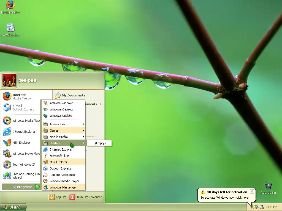Click the Log Off button
Screen dimensions: 282x211
tap(57, 197)
